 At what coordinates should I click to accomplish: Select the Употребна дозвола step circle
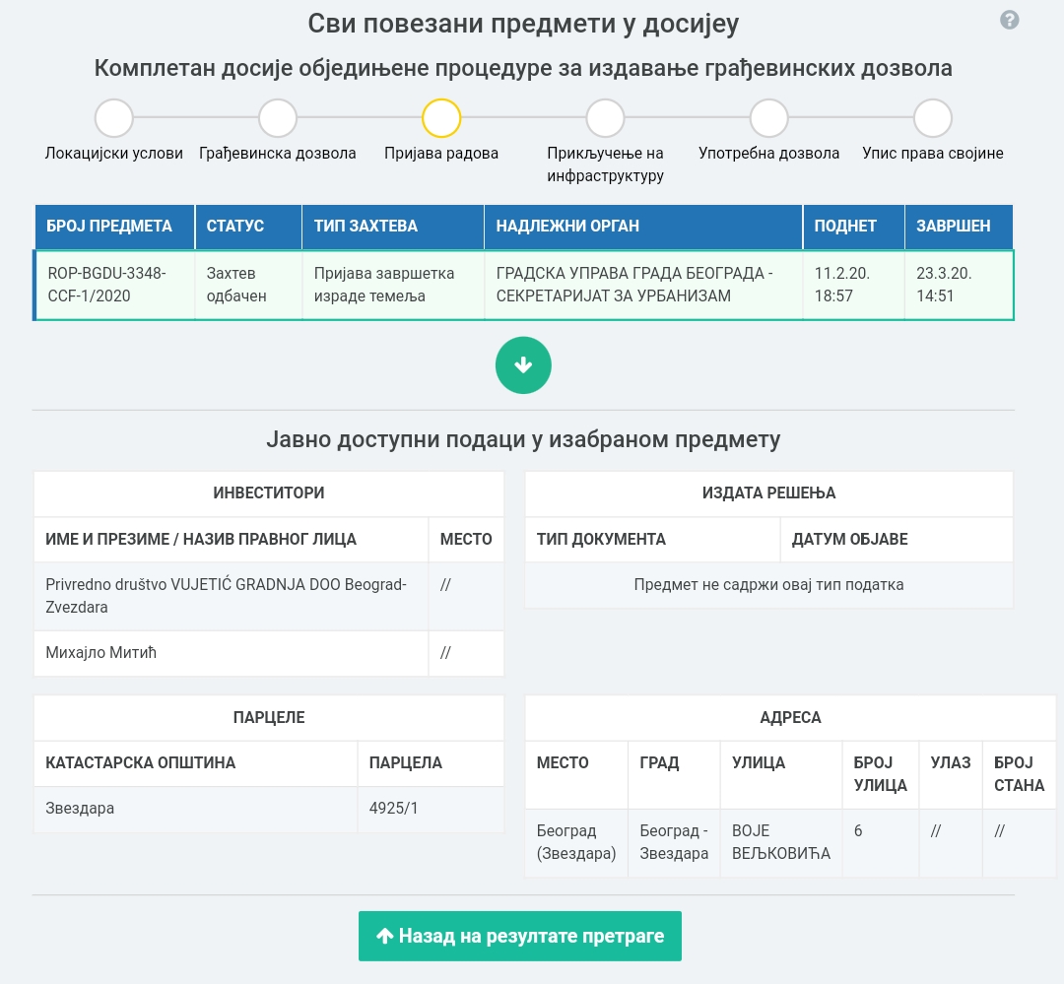pos(768,118)
